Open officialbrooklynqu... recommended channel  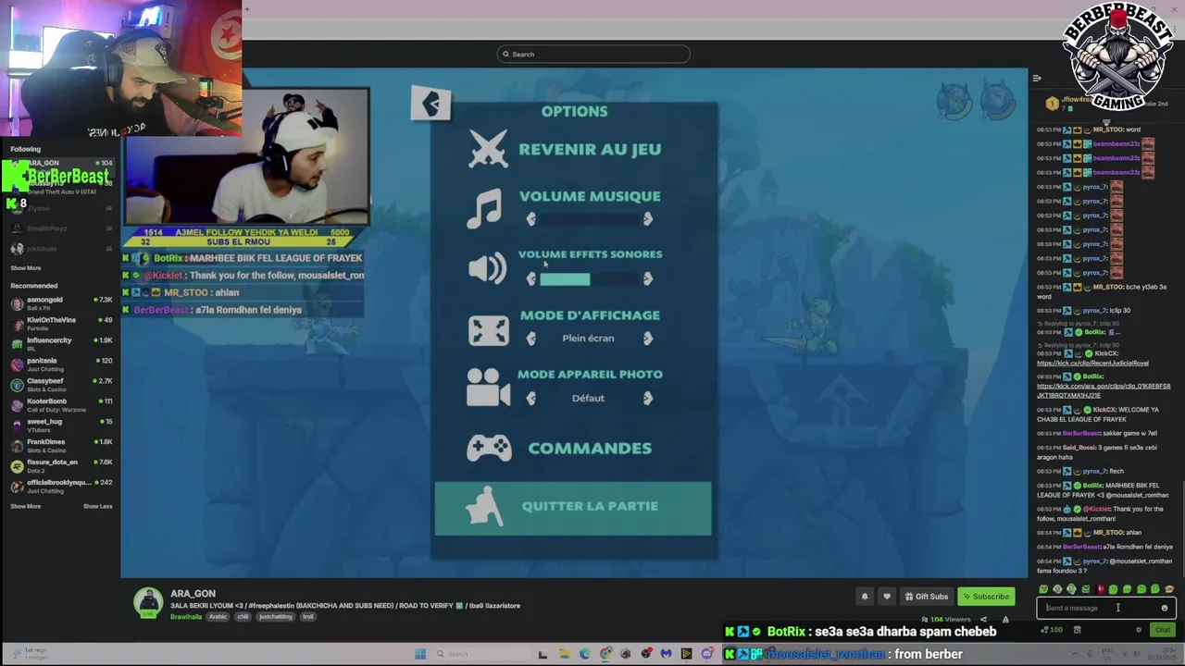pos(61,487)
